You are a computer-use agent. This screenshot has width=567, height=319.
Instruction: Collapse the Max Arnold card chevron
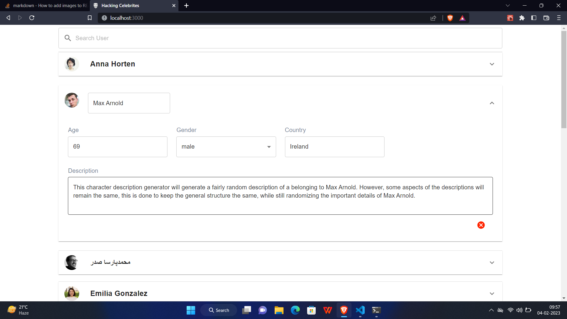pos(492,103)
